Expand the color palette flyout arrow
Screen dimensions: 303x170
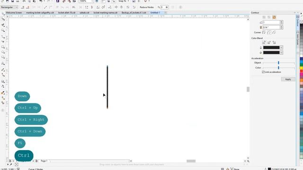coord(301,14)
